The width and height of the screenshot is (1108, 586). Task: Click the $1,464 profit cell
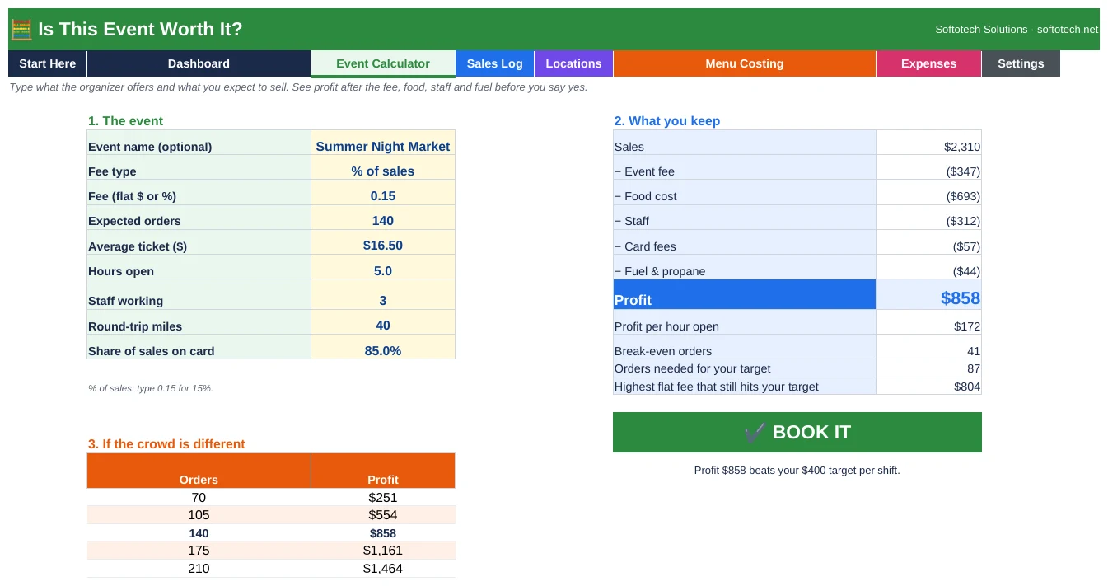coord(383,569)
